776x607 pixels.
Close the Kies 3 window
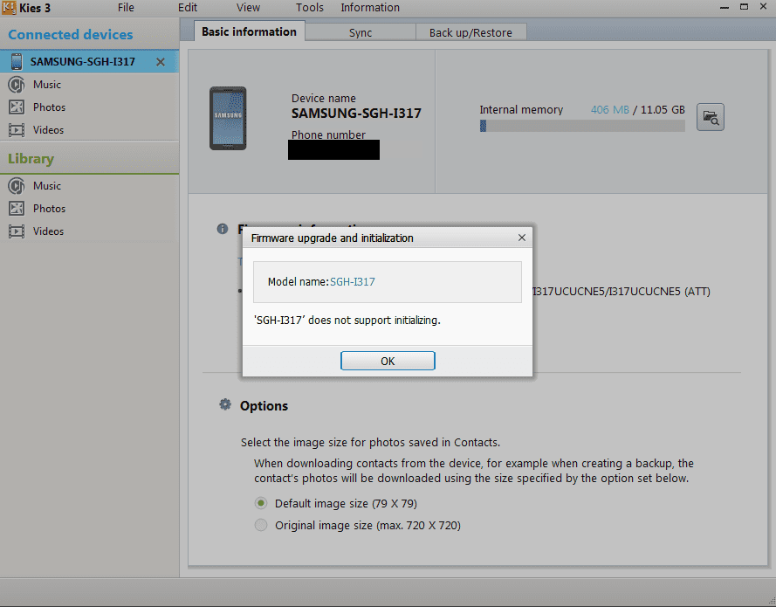(763, 6)
